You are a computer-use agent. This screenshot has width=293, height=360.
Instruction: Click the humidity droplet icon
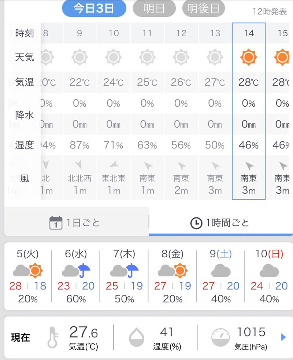point(137,337)
